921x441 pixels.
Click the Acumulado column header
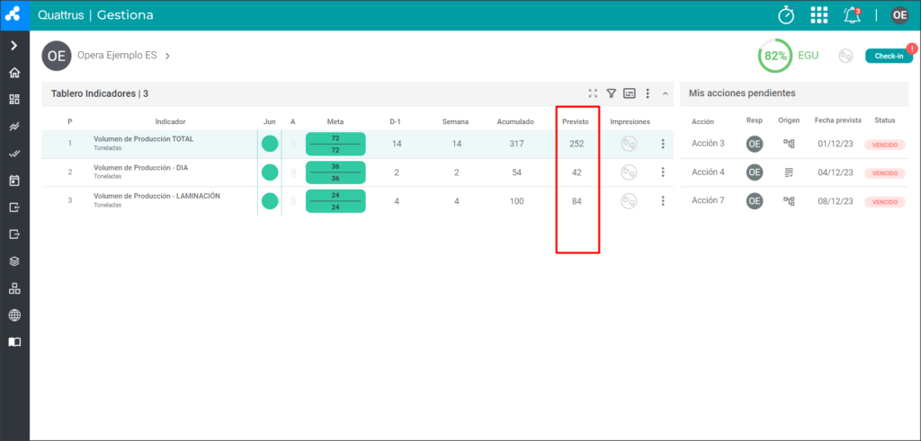(515, 122)
